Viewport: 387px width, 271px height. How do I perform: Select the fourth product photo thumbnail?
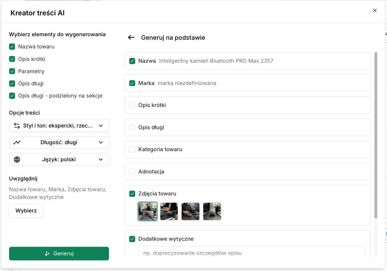(212, 211)
